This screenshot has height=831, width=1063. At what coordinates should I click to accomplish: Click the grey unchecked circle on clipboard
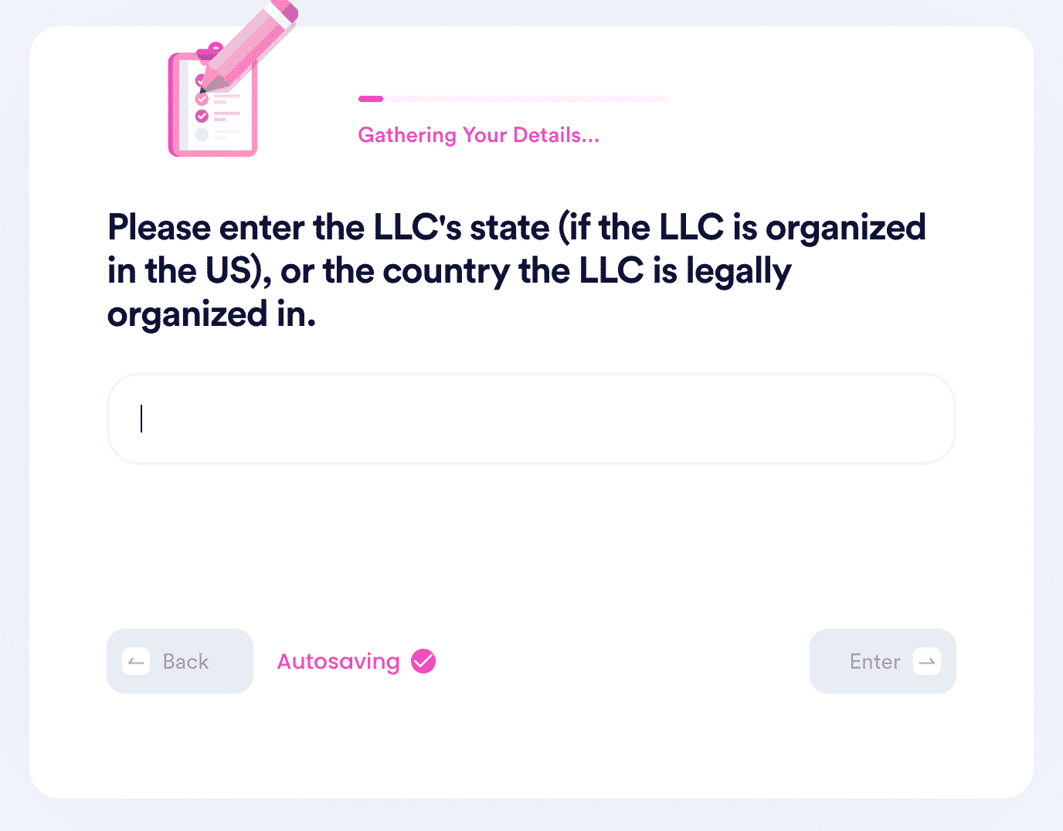[x=202, y=134]
